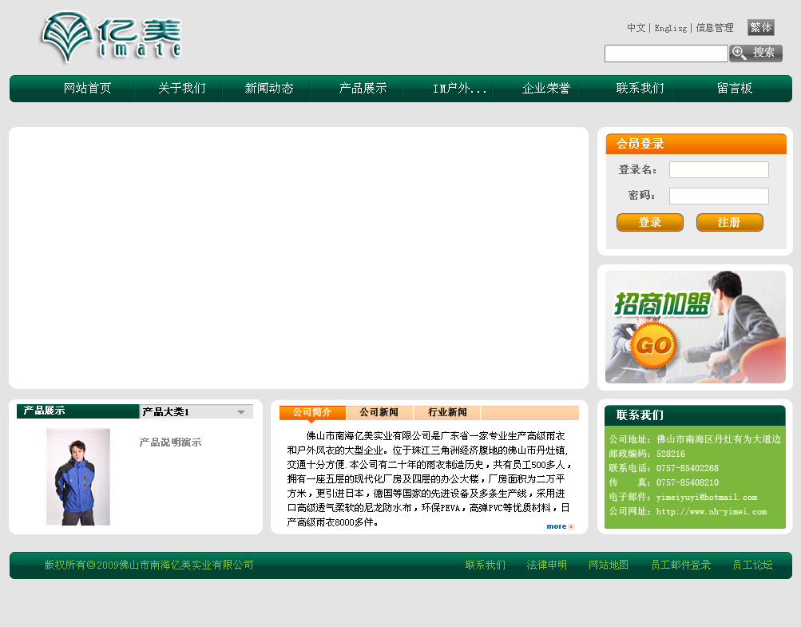Click the magnifier search button
801x627 pixels.
pos(755,53)
